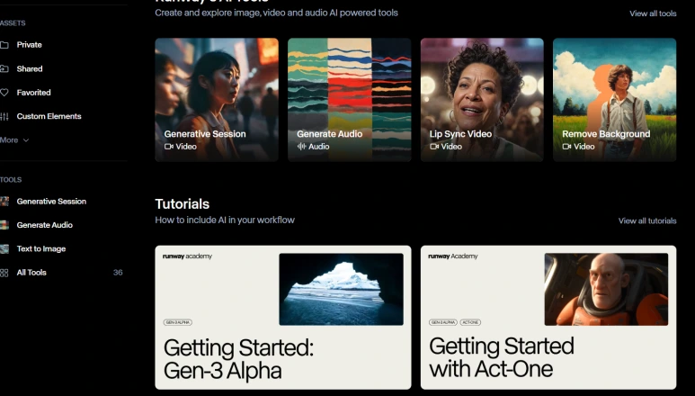Click 'How to include AI in your workflow' text
This screenshot has height=396, width=695.
225,220
